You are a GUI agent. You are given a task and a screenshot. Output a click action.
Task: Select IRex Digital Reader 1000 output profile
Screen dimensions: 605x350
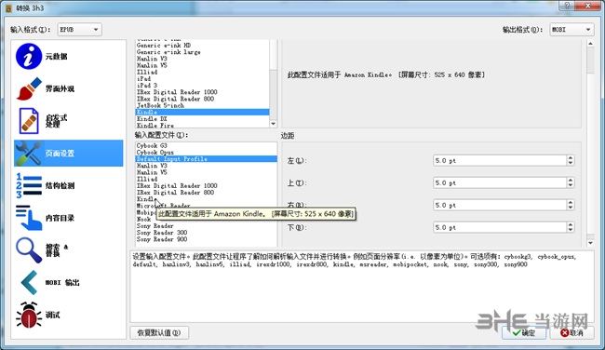coord(202,92)
